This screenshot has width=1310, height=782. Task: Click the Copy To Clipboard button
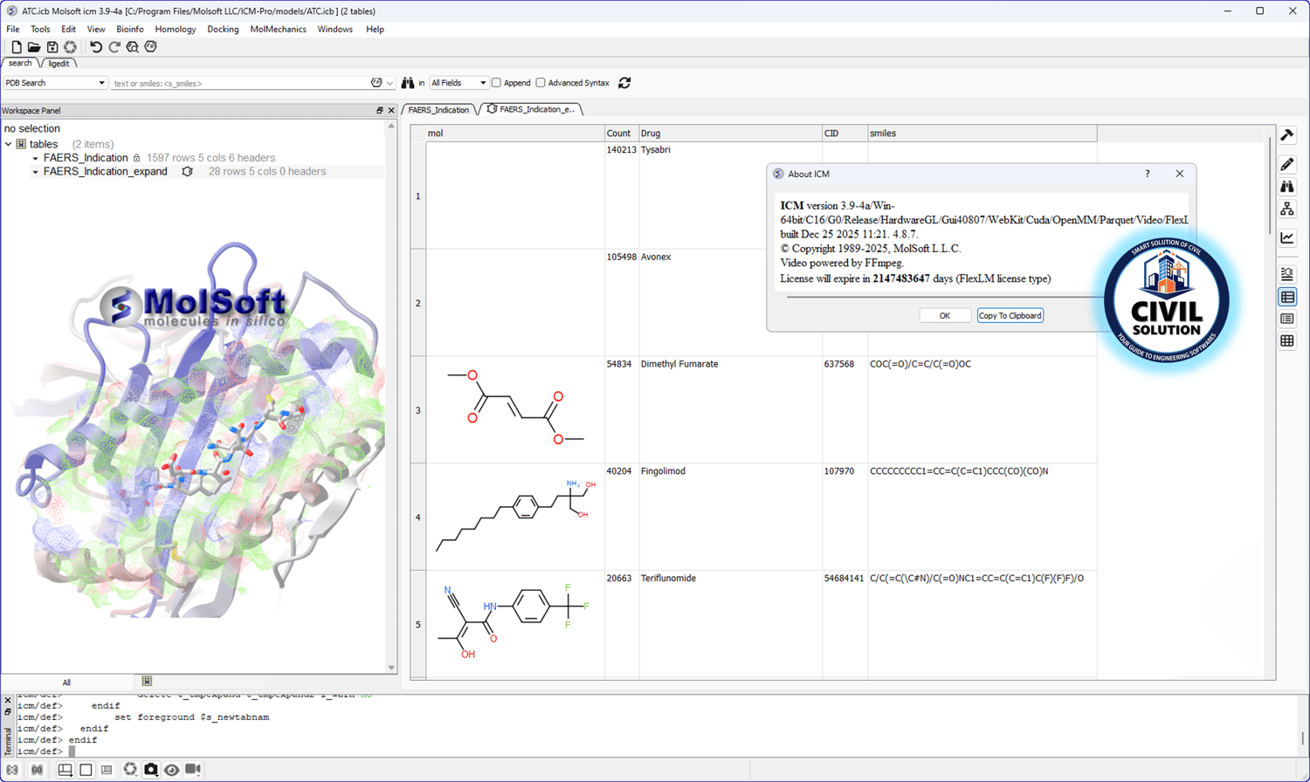(1010, 316)
